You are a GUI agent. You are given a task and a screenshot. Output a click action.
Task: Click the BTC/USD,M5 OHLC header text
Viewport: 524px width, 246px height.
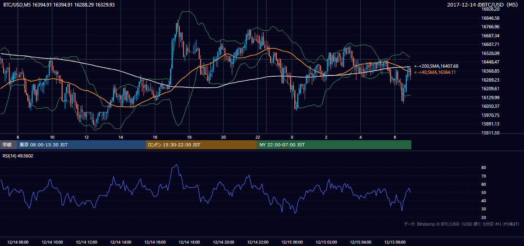(x=59, y=5)
